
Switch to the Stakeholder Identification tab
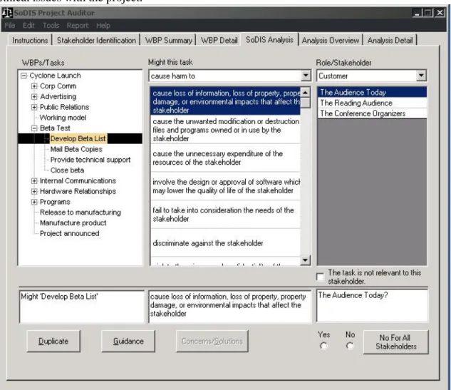click(x=96, y=41)
